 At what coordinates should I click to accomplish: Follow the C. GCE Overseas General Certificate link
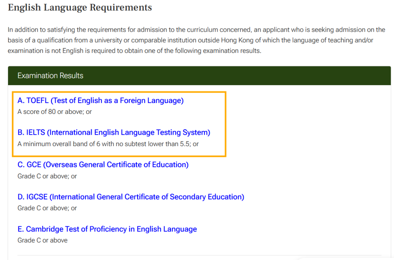[103, 164]
